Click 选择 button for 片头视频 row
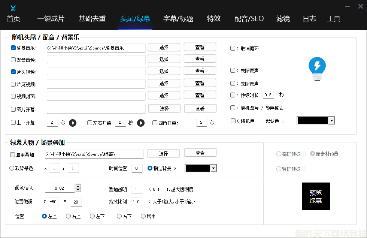The height and width of the screenshot is (238, 367). [x=164, y=71]
